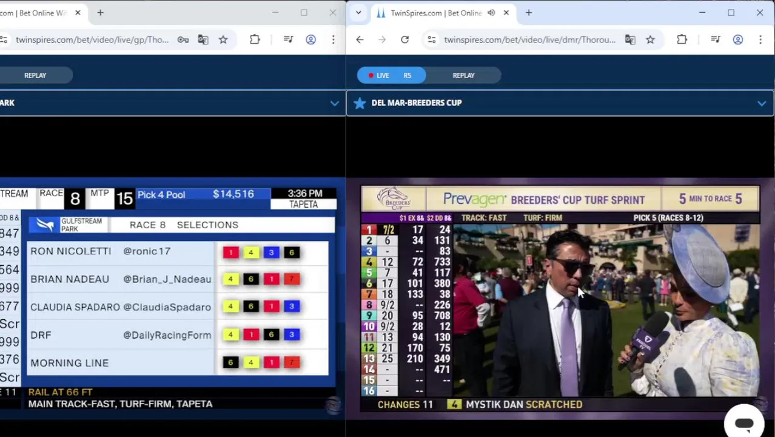
Task: Expand Del Mar-Breeders Cup track dropdown
Action: (762, 103)
